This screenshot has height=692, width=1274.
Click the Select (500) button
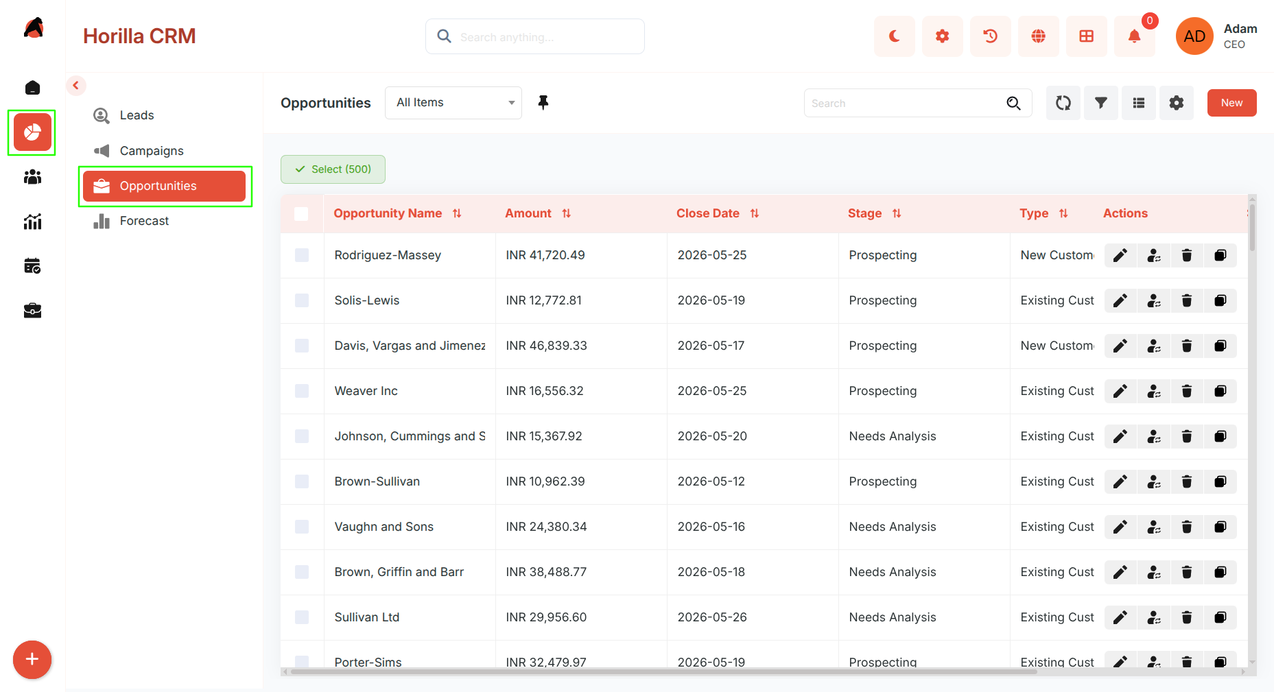click(333, 169)
